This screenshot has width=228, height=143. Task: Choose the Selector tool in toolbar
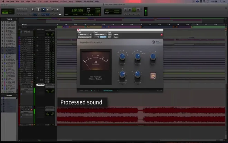[43, 10]
